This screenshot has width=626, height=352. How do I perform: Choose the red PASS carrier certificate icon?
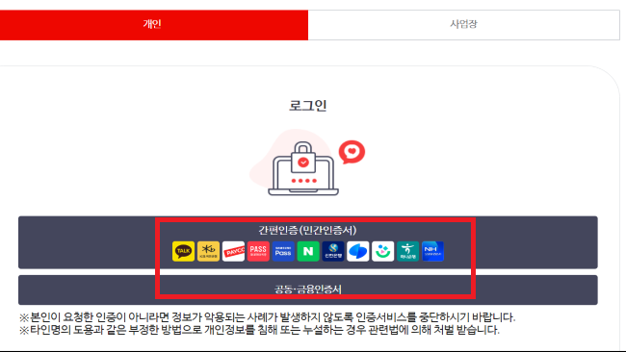click(x=258, y=251)
